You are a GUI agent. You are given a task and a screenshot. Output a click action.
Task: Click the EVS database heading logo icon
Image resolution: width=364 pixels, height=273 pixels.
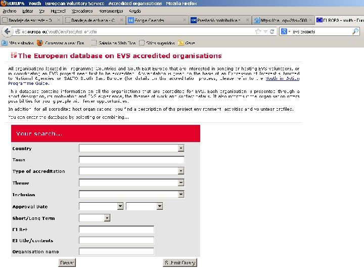[x=14, y=55]
